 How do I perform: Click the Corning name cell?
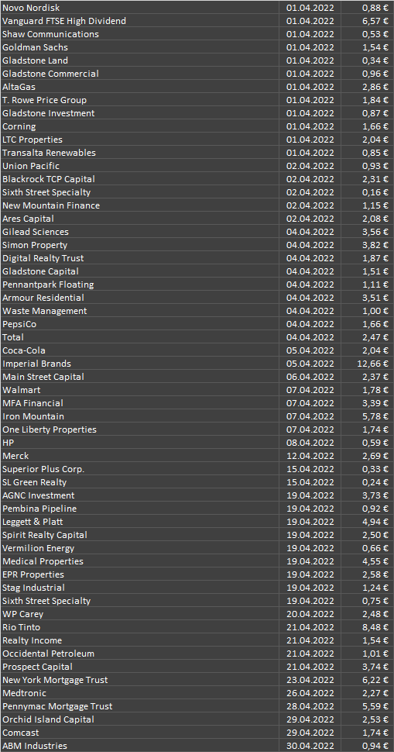point(140,126)
